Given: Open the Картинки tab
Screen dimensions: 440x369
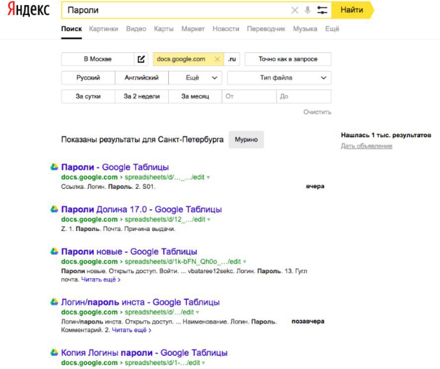Looking at the screenshot, I should click(x=104, y=29).
